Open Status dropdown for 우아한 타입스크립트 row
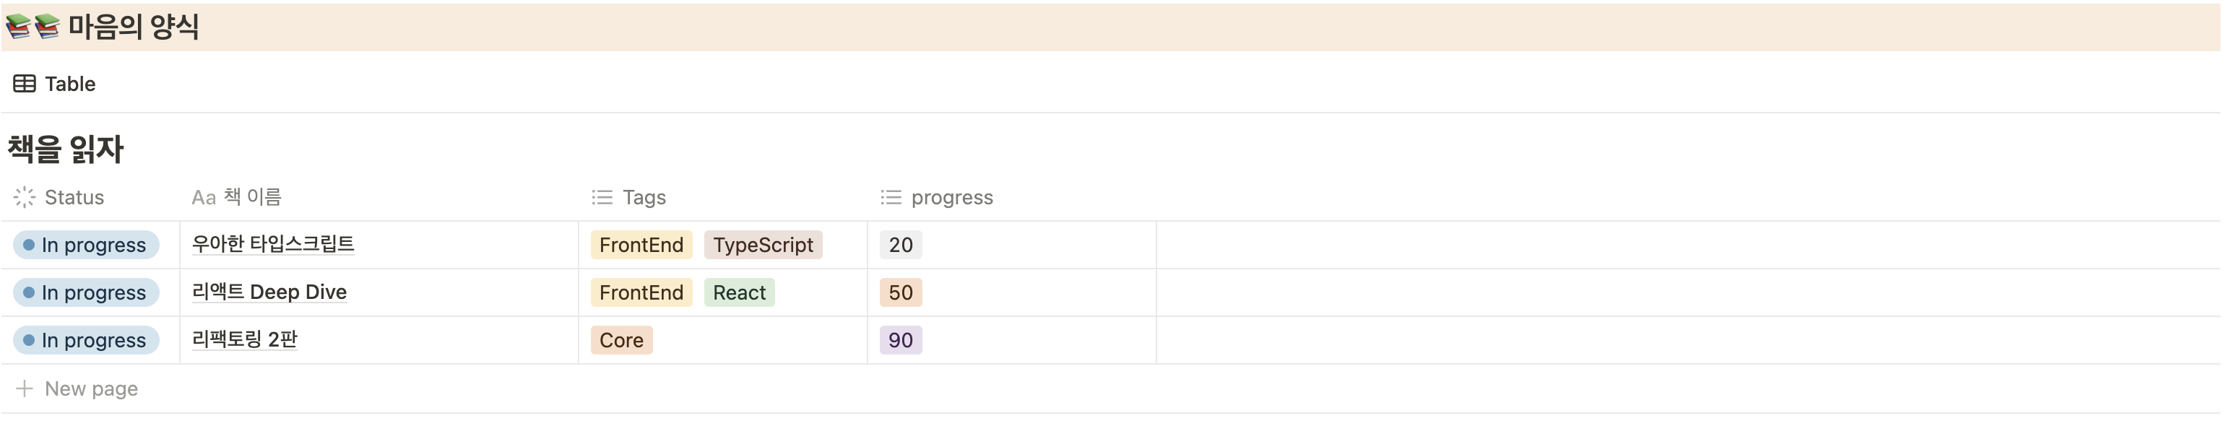 [x=86, y=245]
